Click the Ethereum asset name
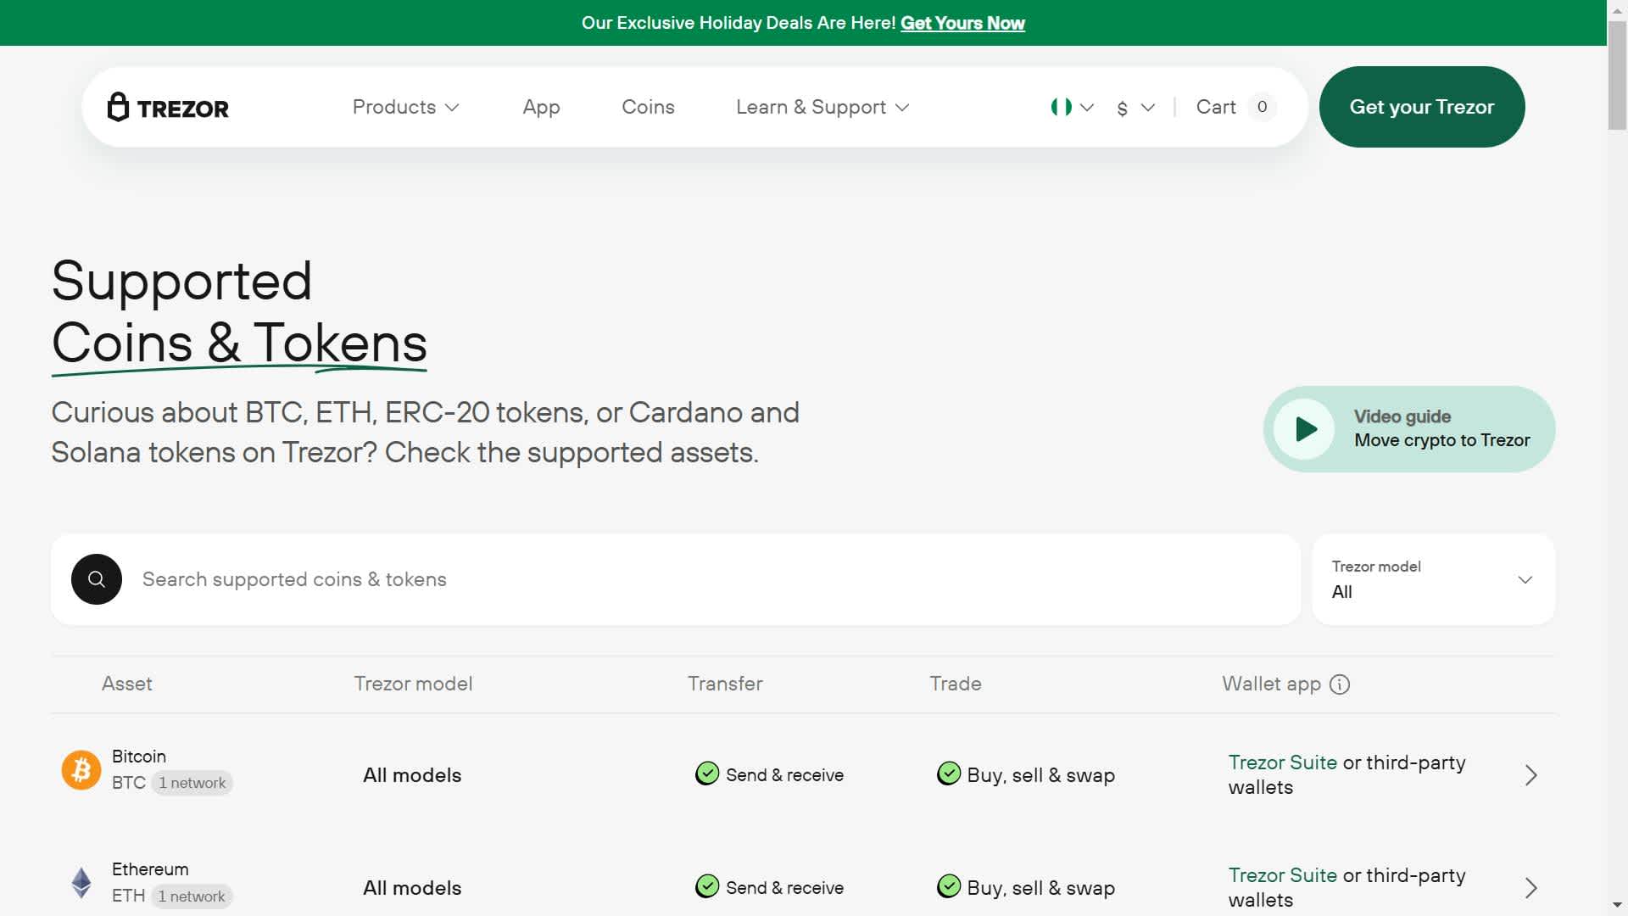Viewport: 1628px width, 916px height. click(150, 869)
